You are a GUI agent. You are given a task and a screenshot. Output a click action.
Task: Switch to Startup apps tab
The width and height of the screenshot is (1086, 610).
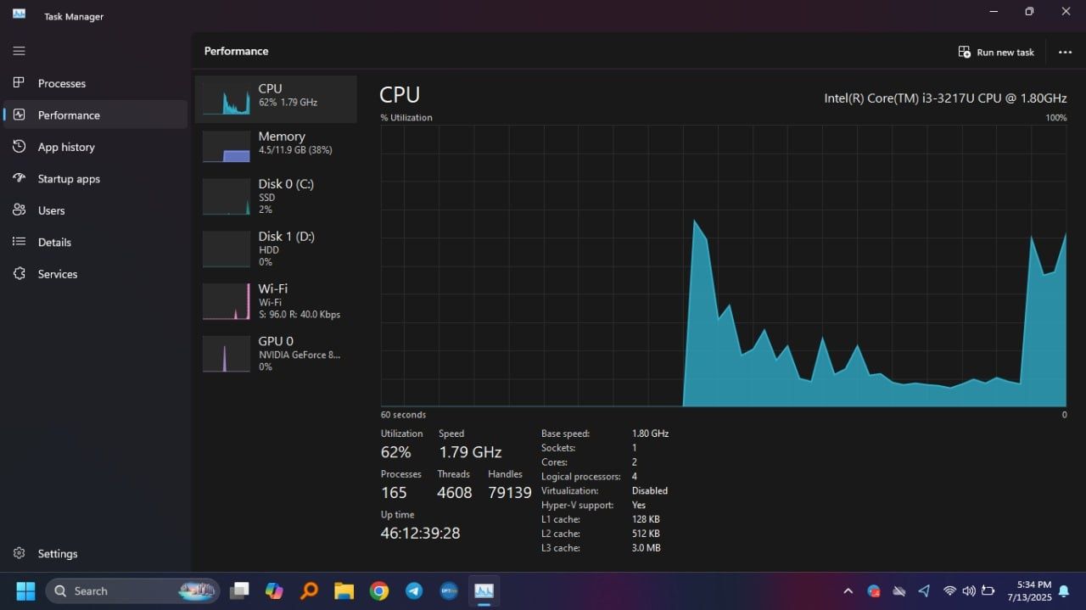pyautogui.click(x=69, y=179)
